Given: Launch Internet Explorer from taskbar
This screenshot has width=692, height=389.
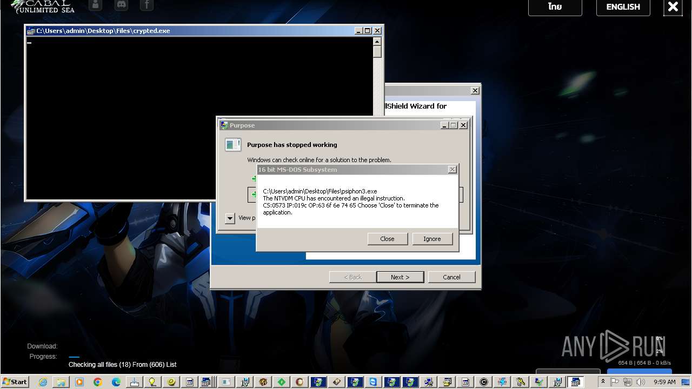Looking at the screenshot, I should [x=43, y=382].
